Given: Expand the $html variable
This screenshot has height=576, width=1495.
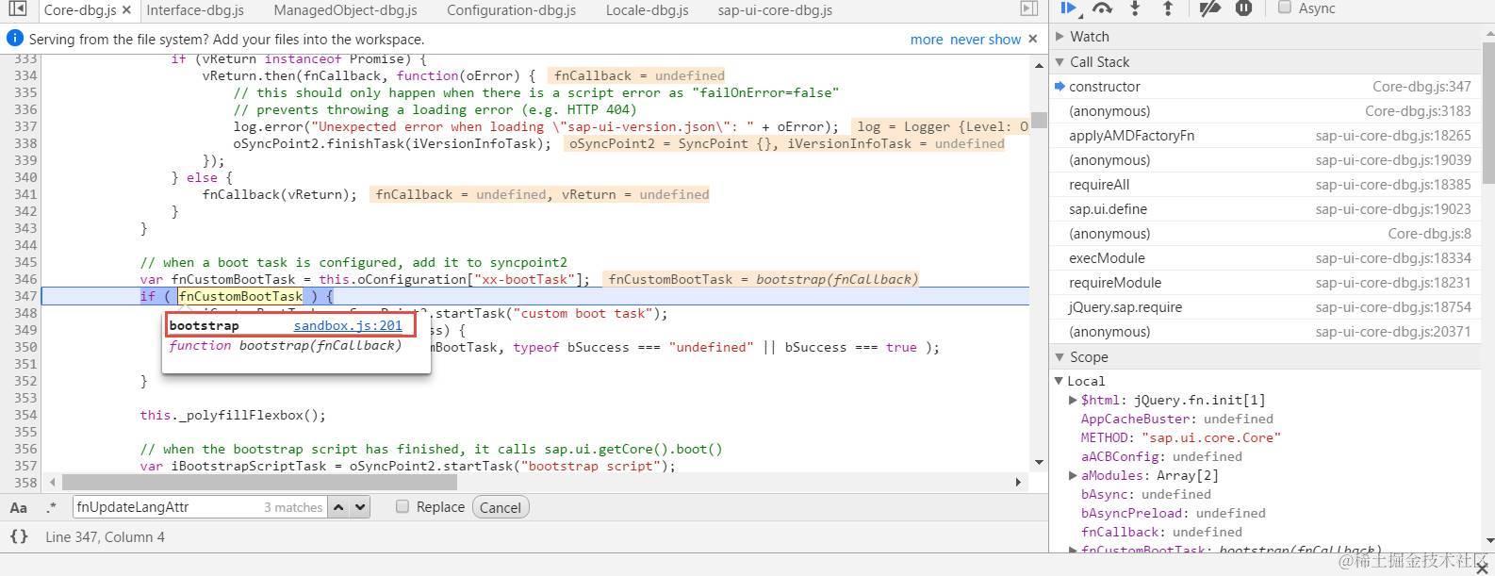Looking at the screenshot, I should [1073, 400].
